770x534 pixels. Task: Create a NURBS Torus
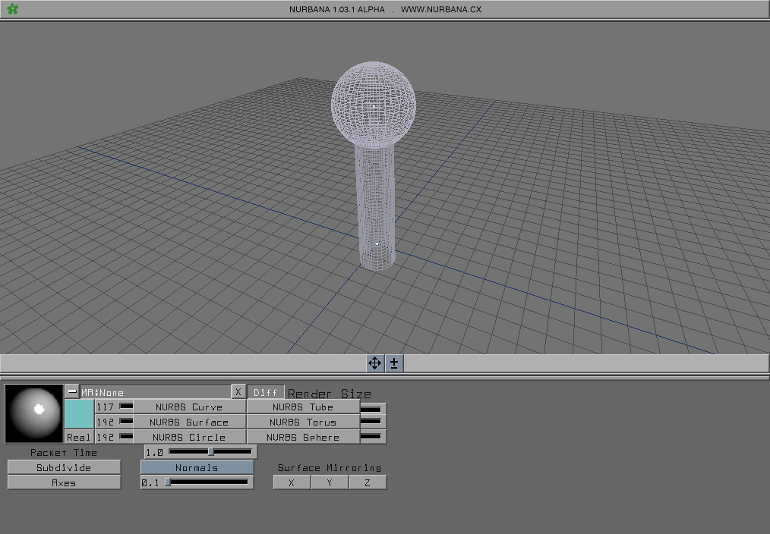pyautogui.click(x=303, y=422)
